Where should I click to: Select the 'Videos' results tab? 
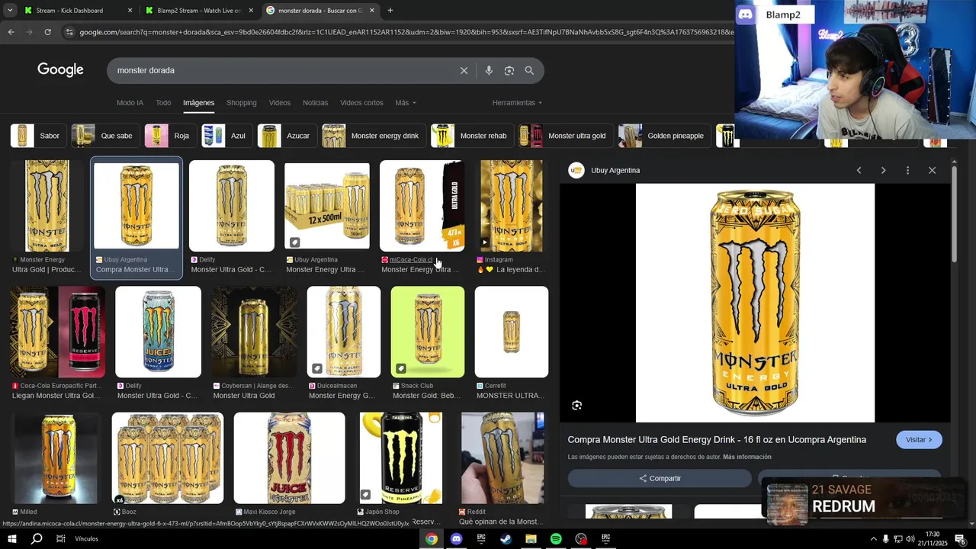point(279,103)
